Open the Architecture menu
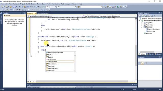163x91 pixels. click(56, 4)
